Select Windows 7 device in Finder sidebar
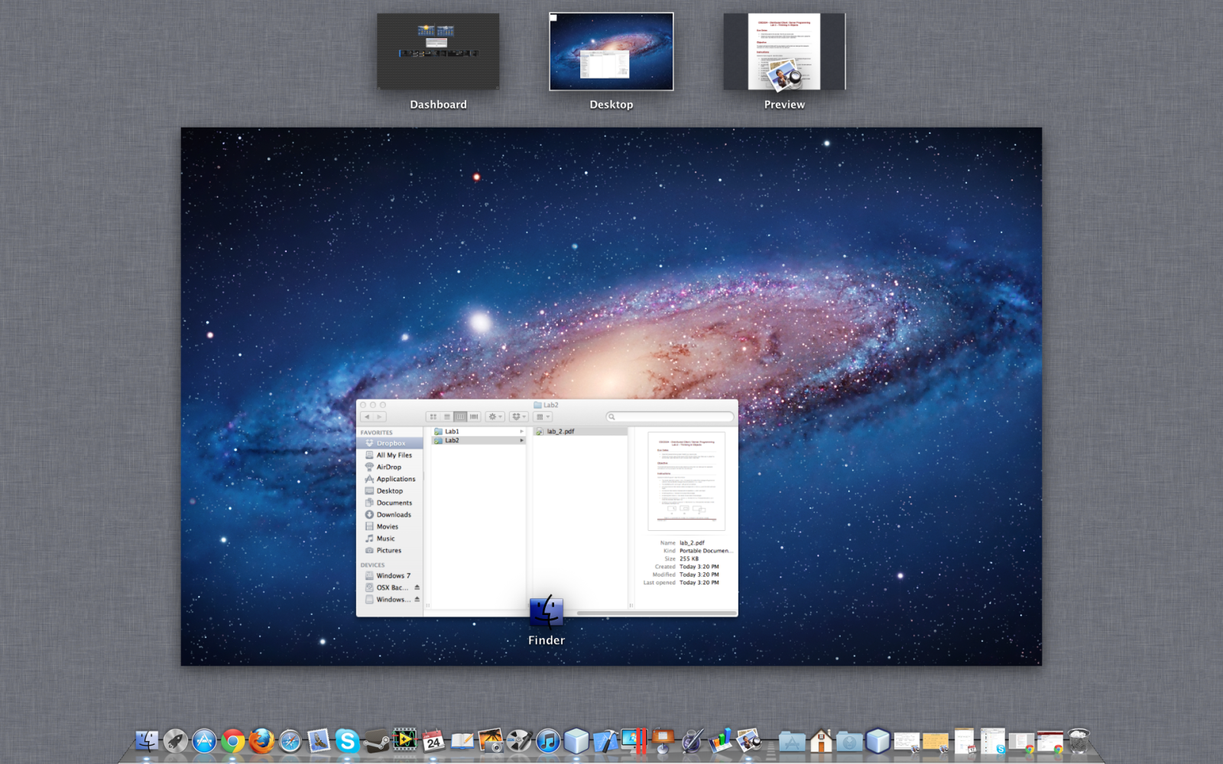This screenshot has height=764, width=1223. [x=390, y=576]
